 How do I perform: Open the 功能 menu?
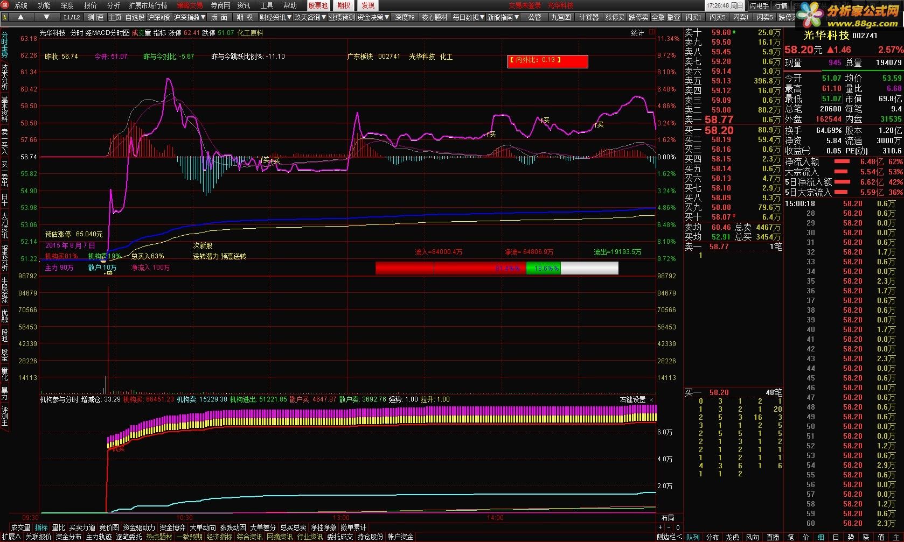[44, 5]
